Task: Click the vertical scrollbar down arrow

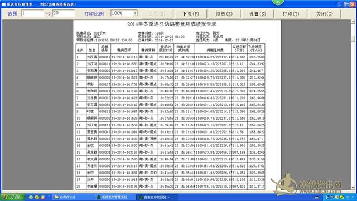Action: (x=353, y=188)
